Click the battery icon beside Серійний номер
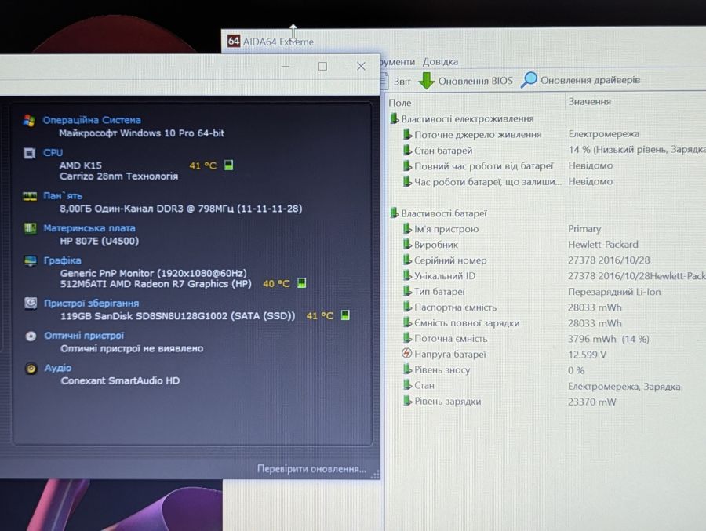 407,260
